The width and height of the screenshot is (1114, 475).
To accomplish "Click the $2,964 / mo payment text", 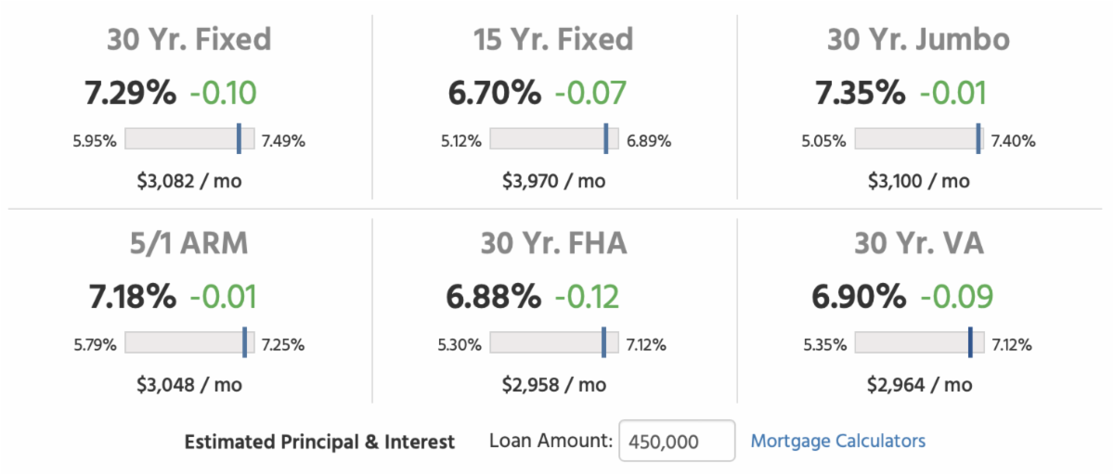I will click(x=919, y=384).
